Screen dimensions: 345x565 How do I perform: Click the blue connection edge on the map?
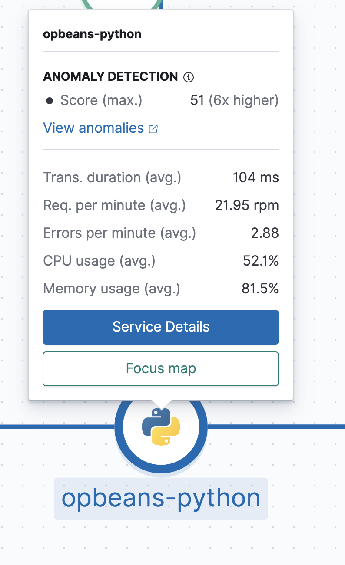(56, 427)
